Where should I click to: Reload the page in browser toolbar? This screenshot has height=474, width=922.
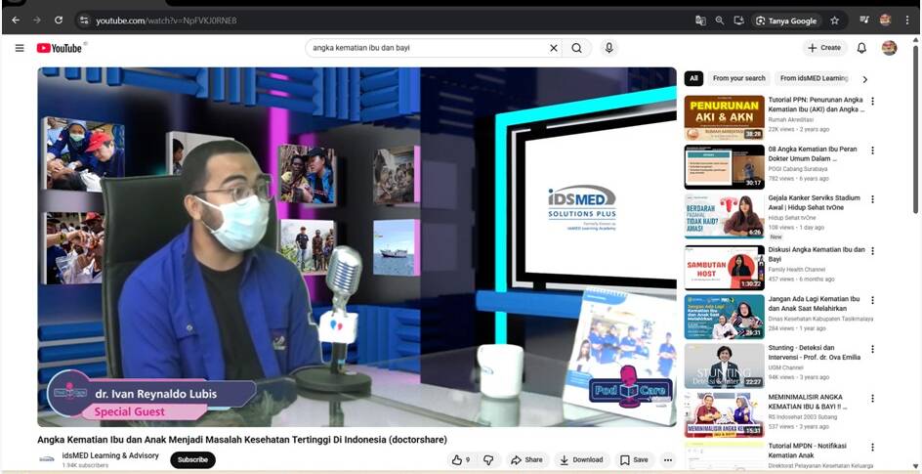click(x=59, y=20)
